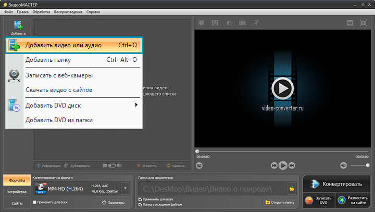Uncheck 'Папка с исходным файлом' checkbox

(x=141, y=205)
